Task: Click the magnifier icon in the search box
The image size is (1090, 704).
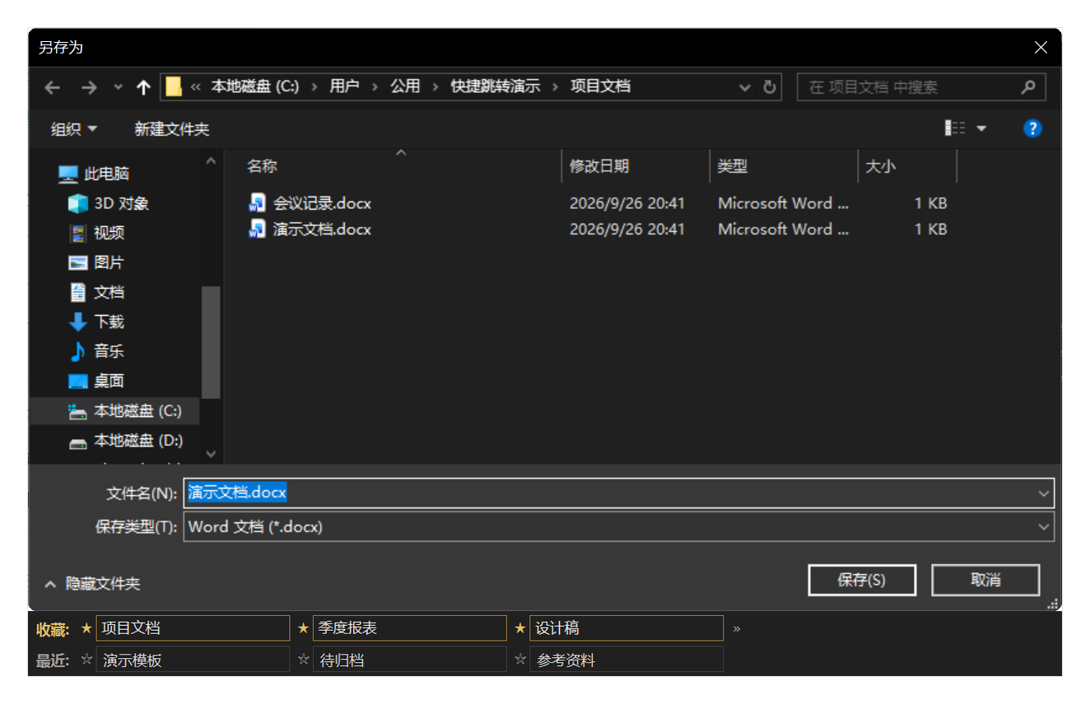Action: (x=1027, y=87)
